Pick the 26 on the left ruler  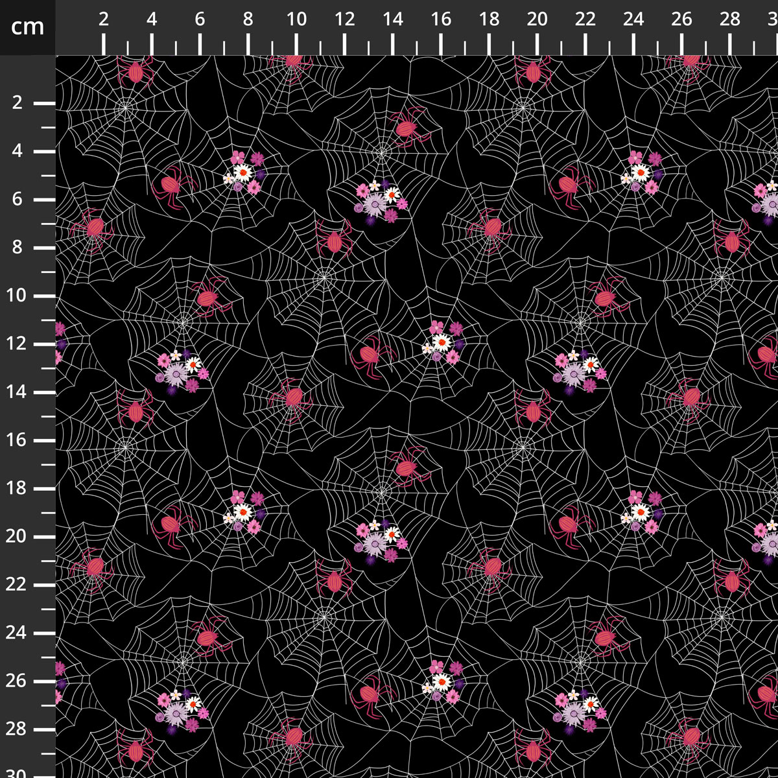17,681
